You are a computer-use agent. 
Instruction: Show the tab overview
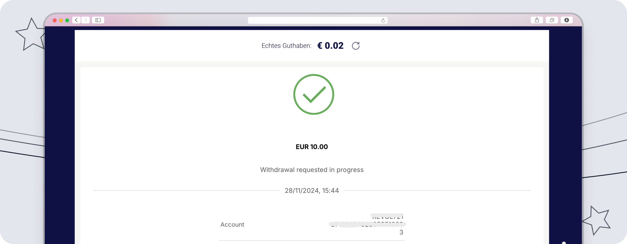point(552,20)
